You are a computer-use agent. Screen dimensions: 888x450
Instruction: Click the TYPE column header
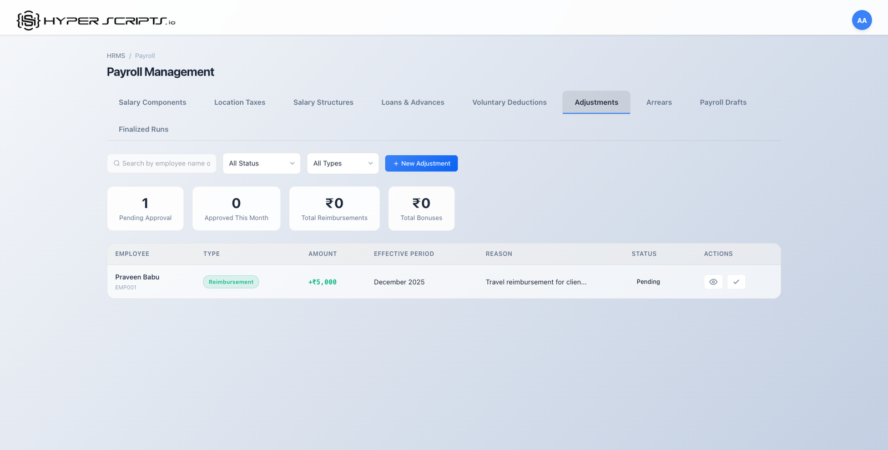point(211,254)
